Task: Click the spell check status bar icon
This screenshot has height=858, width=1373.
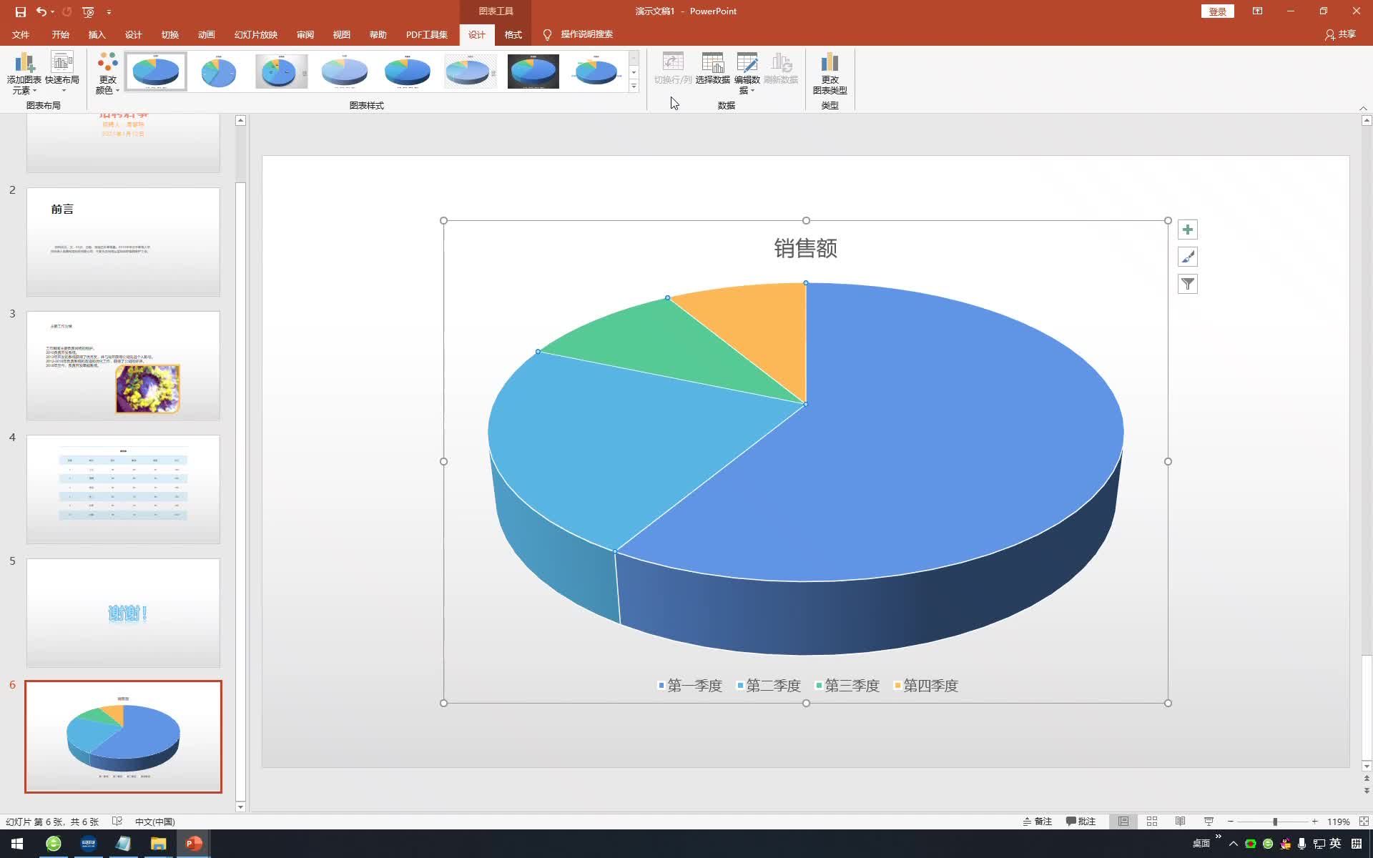Action: click(117, 822)
